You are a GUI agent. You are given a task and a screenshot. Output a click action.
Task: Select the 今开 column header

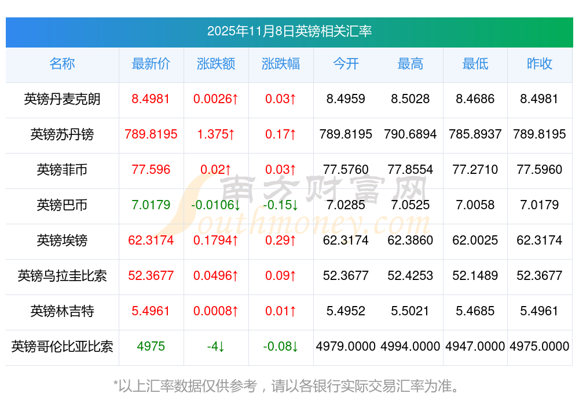coord(346,64)
